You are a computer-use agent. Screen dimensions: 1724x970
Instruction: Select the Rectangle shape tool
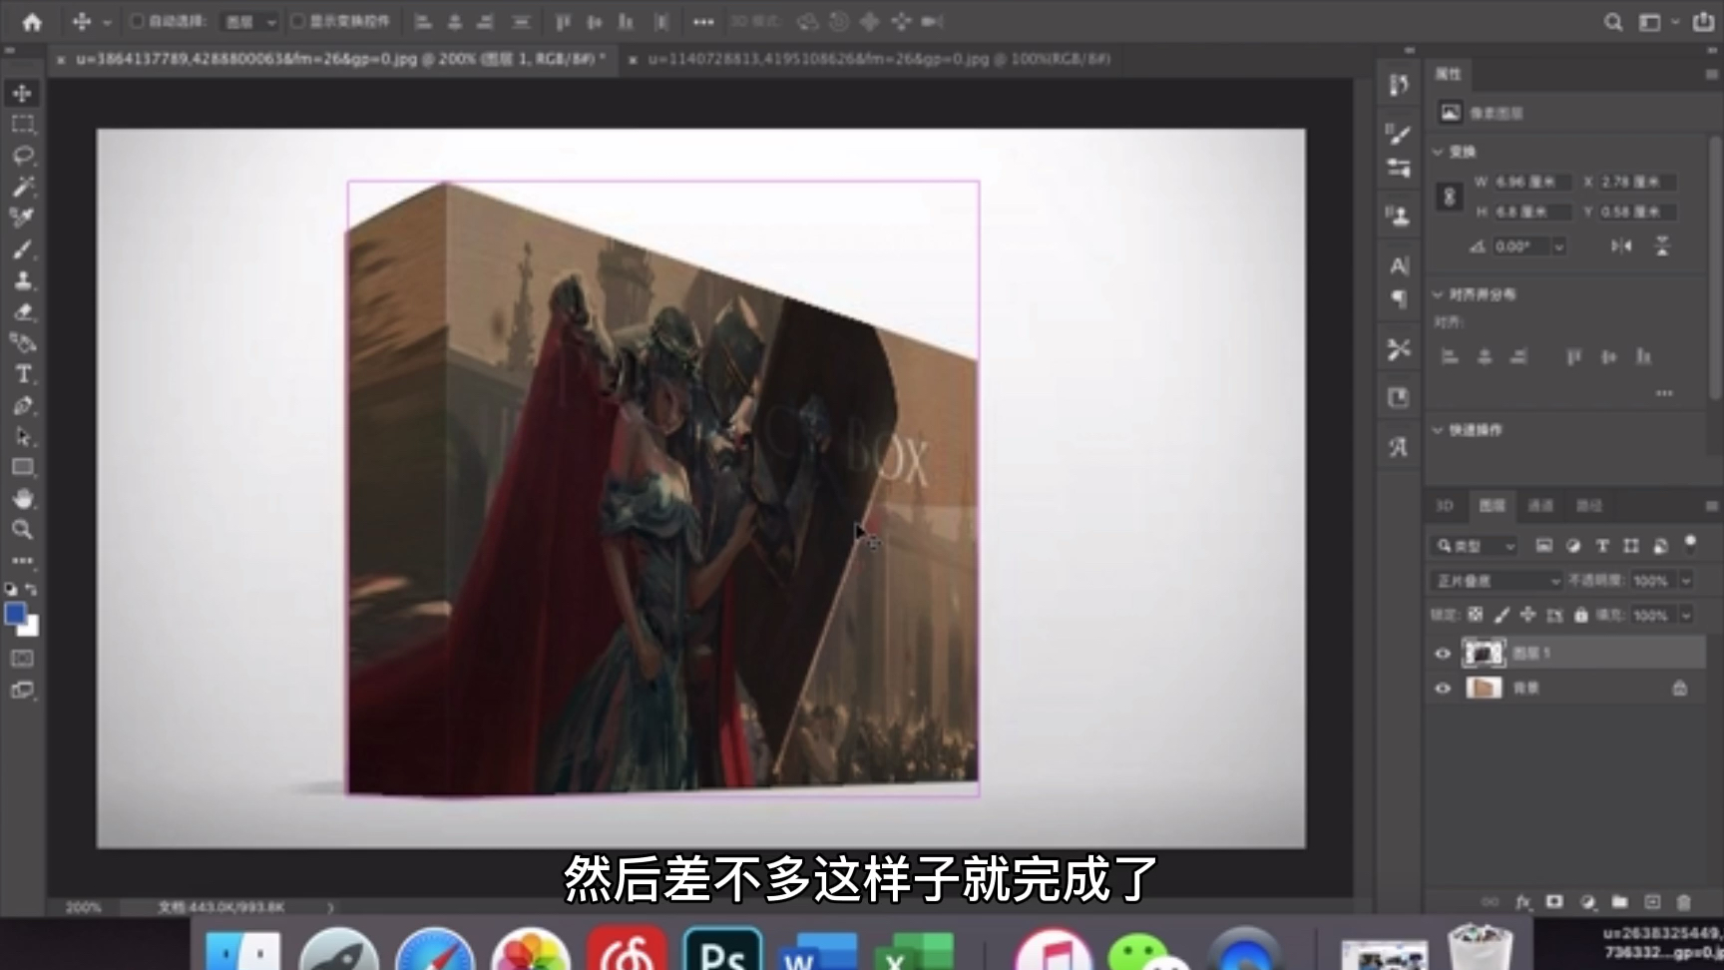(x=22, y=467)
